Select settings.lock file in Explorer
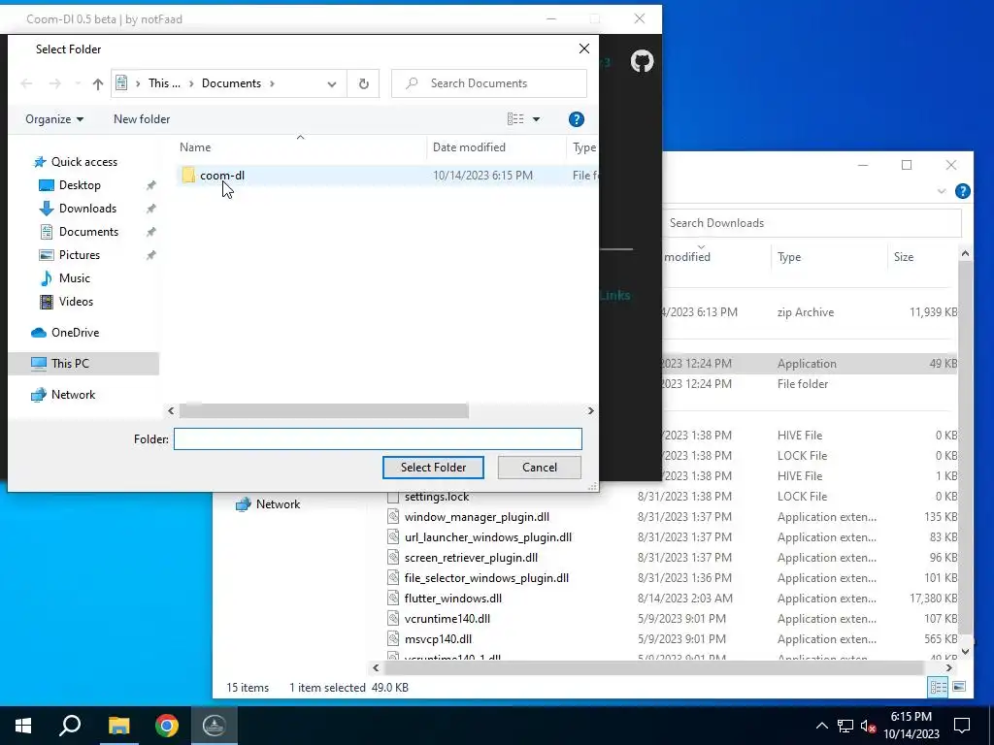 [x=437, y=497]
